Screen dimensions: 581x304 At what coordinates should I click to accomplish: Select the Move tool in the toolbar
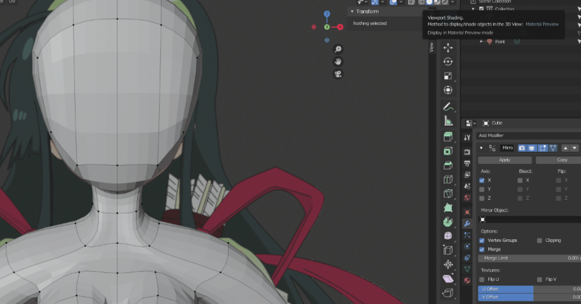coord(448,48)
